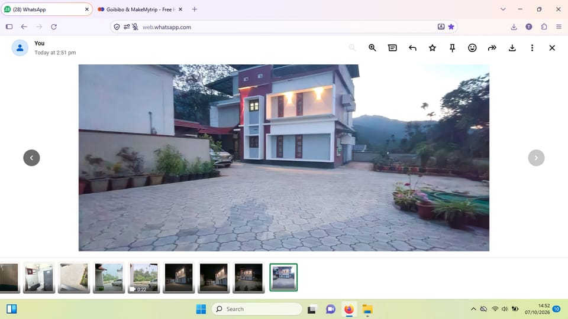Expand the list all tabs chevron
Image resolution: width=568 pixels, height=319 pixels.
[x=503, y=9]
